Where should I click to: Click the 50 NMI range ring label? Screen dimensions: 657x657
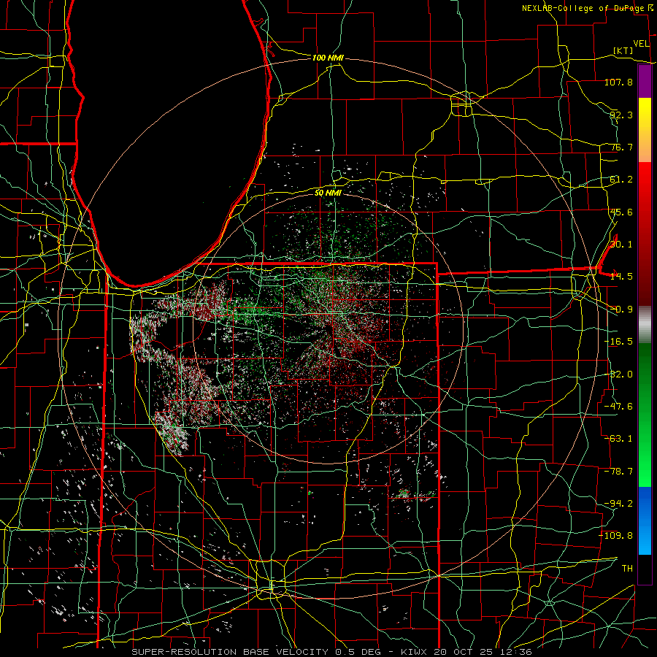[328, 193]
